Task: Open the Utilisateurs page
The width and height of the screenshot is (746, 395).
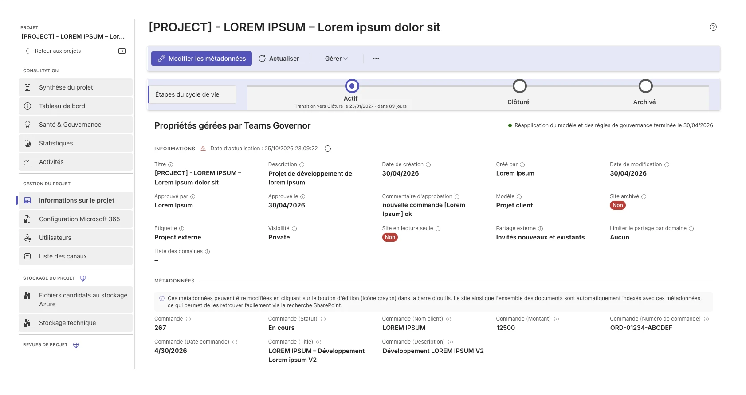Action: tap(75, 238)
